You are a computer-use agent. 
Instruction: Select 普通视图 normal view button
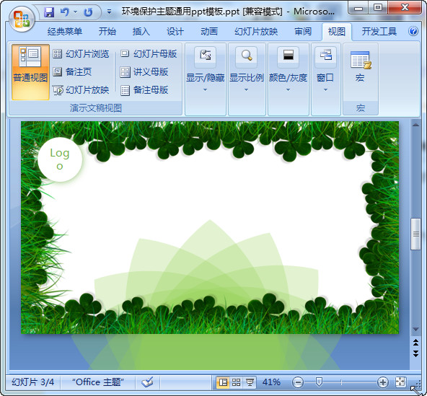pos(30,72)
